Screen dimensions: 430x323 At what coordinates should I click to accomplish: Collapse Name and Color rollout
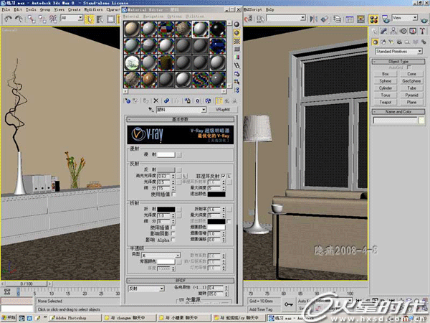coord(398,112)
